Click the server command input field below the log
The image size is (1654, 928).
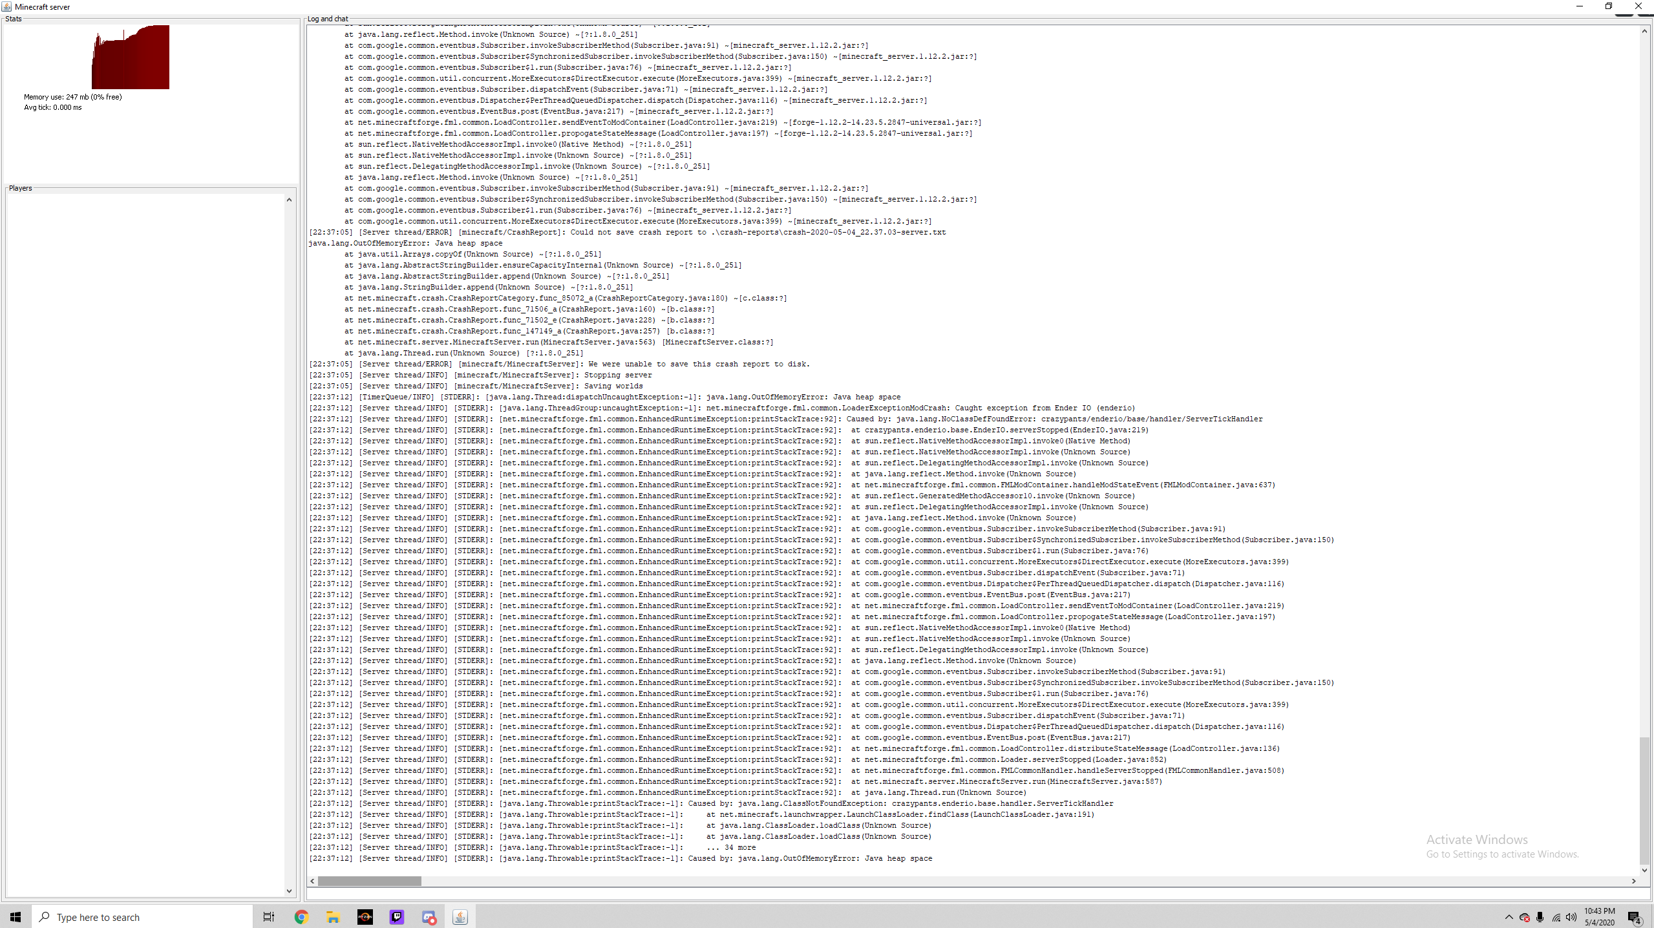pyautogui.click(x=978, y=894)
